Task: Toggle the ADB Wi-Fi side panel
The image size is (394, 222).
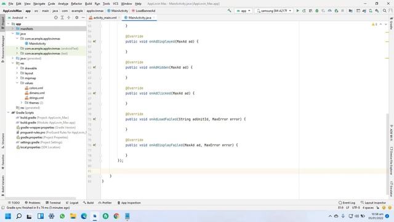Action: [392, 133]
